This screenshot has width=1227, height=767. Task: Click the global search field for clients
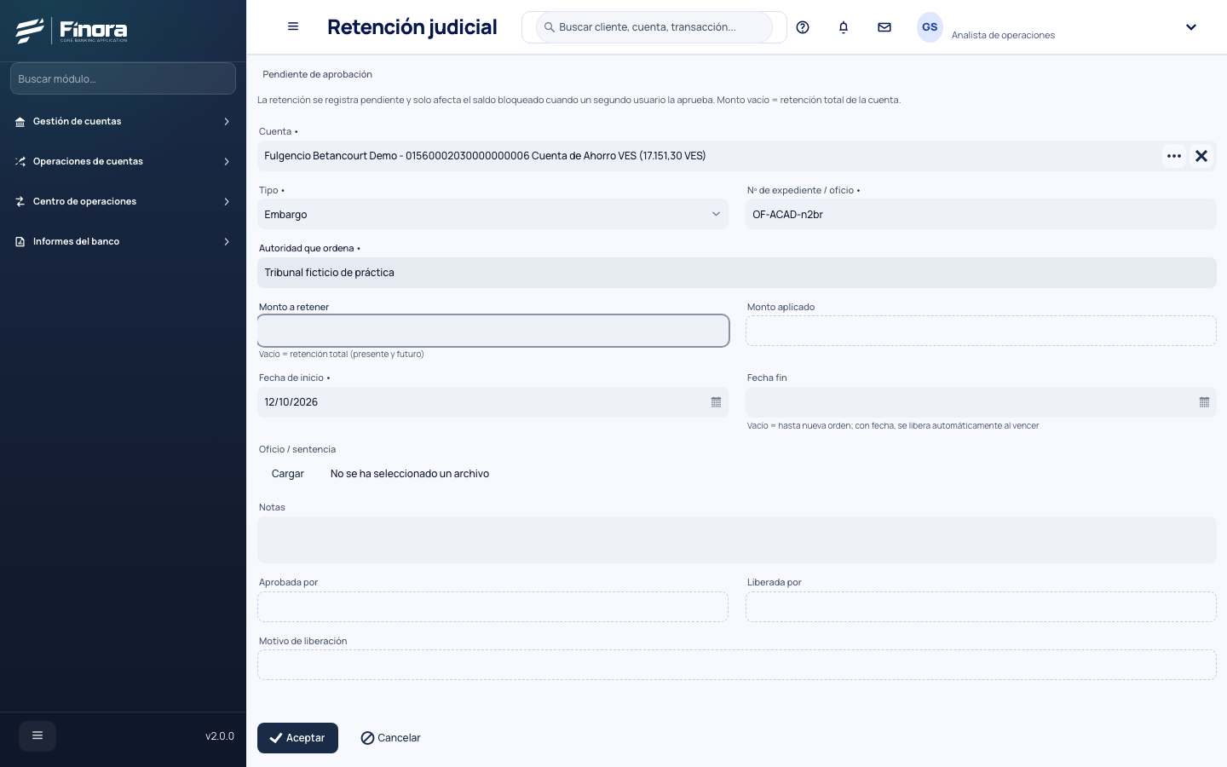pyautogui.click(x=654, y=27)
